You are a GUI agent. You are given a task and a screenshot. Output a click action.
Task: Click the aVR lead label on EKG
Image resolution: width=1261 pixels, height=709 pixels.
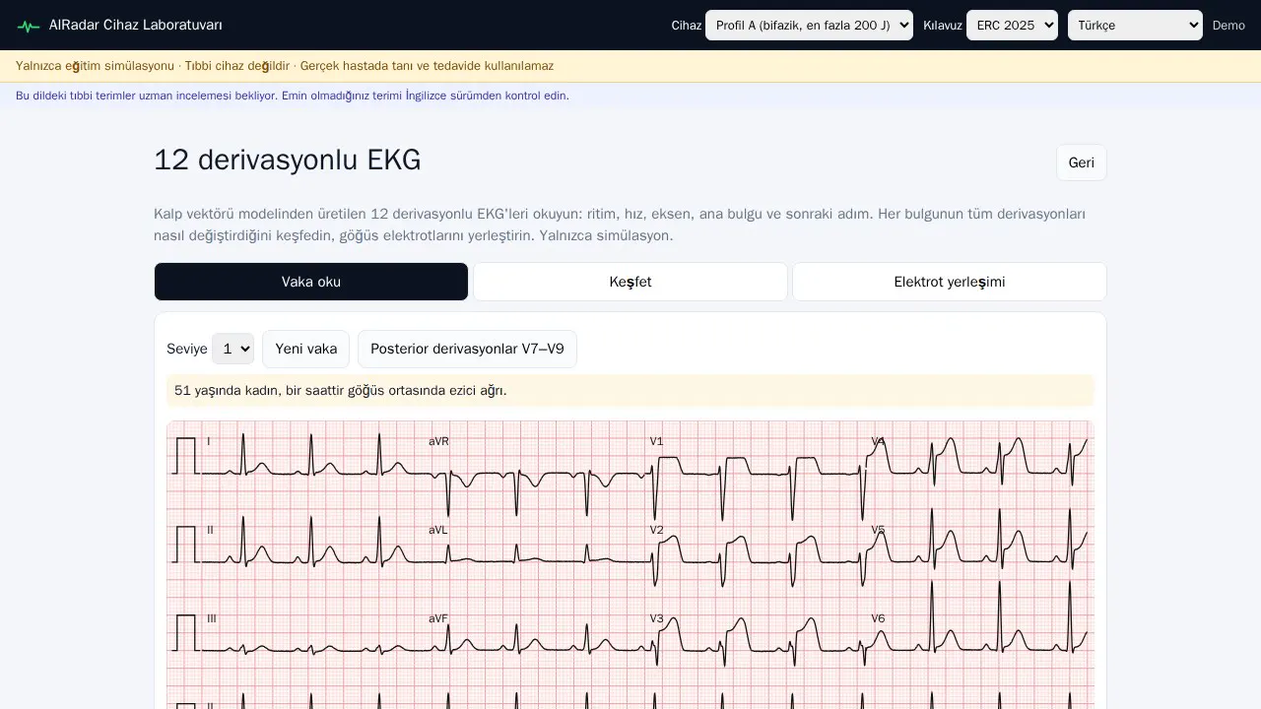point(438,441)
